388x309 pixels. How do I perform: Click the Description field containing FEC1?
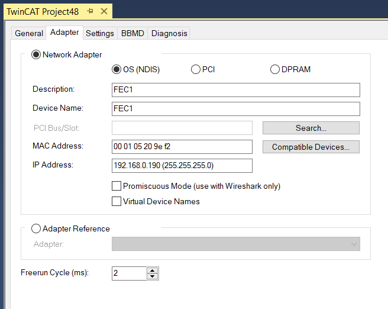[x=236, y=90]
